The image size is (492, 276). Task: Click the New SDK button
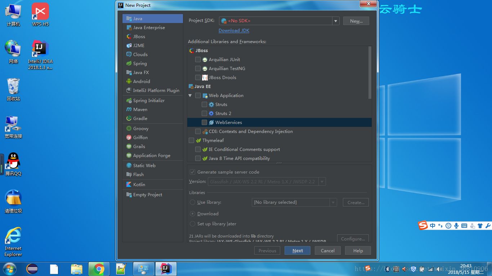pyautogui.click(x=356, y=21)
